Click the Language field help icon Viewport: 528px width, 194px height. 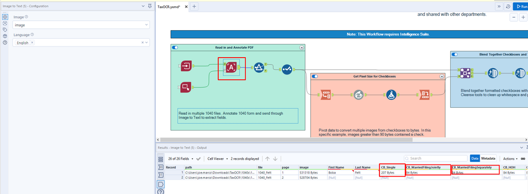[x=32, y=34]
